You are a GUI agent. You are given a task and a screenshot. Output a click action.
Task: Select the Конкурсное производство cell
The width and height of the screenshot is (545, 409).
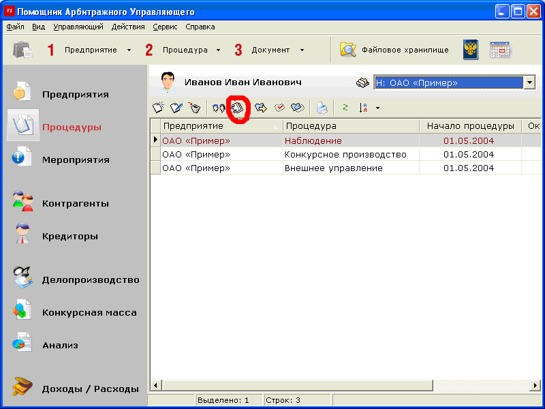point(351,154)
